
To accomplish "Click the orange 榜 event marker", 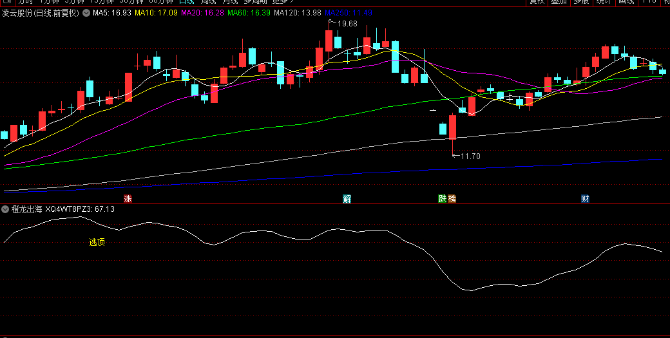I will coord(452,198).
